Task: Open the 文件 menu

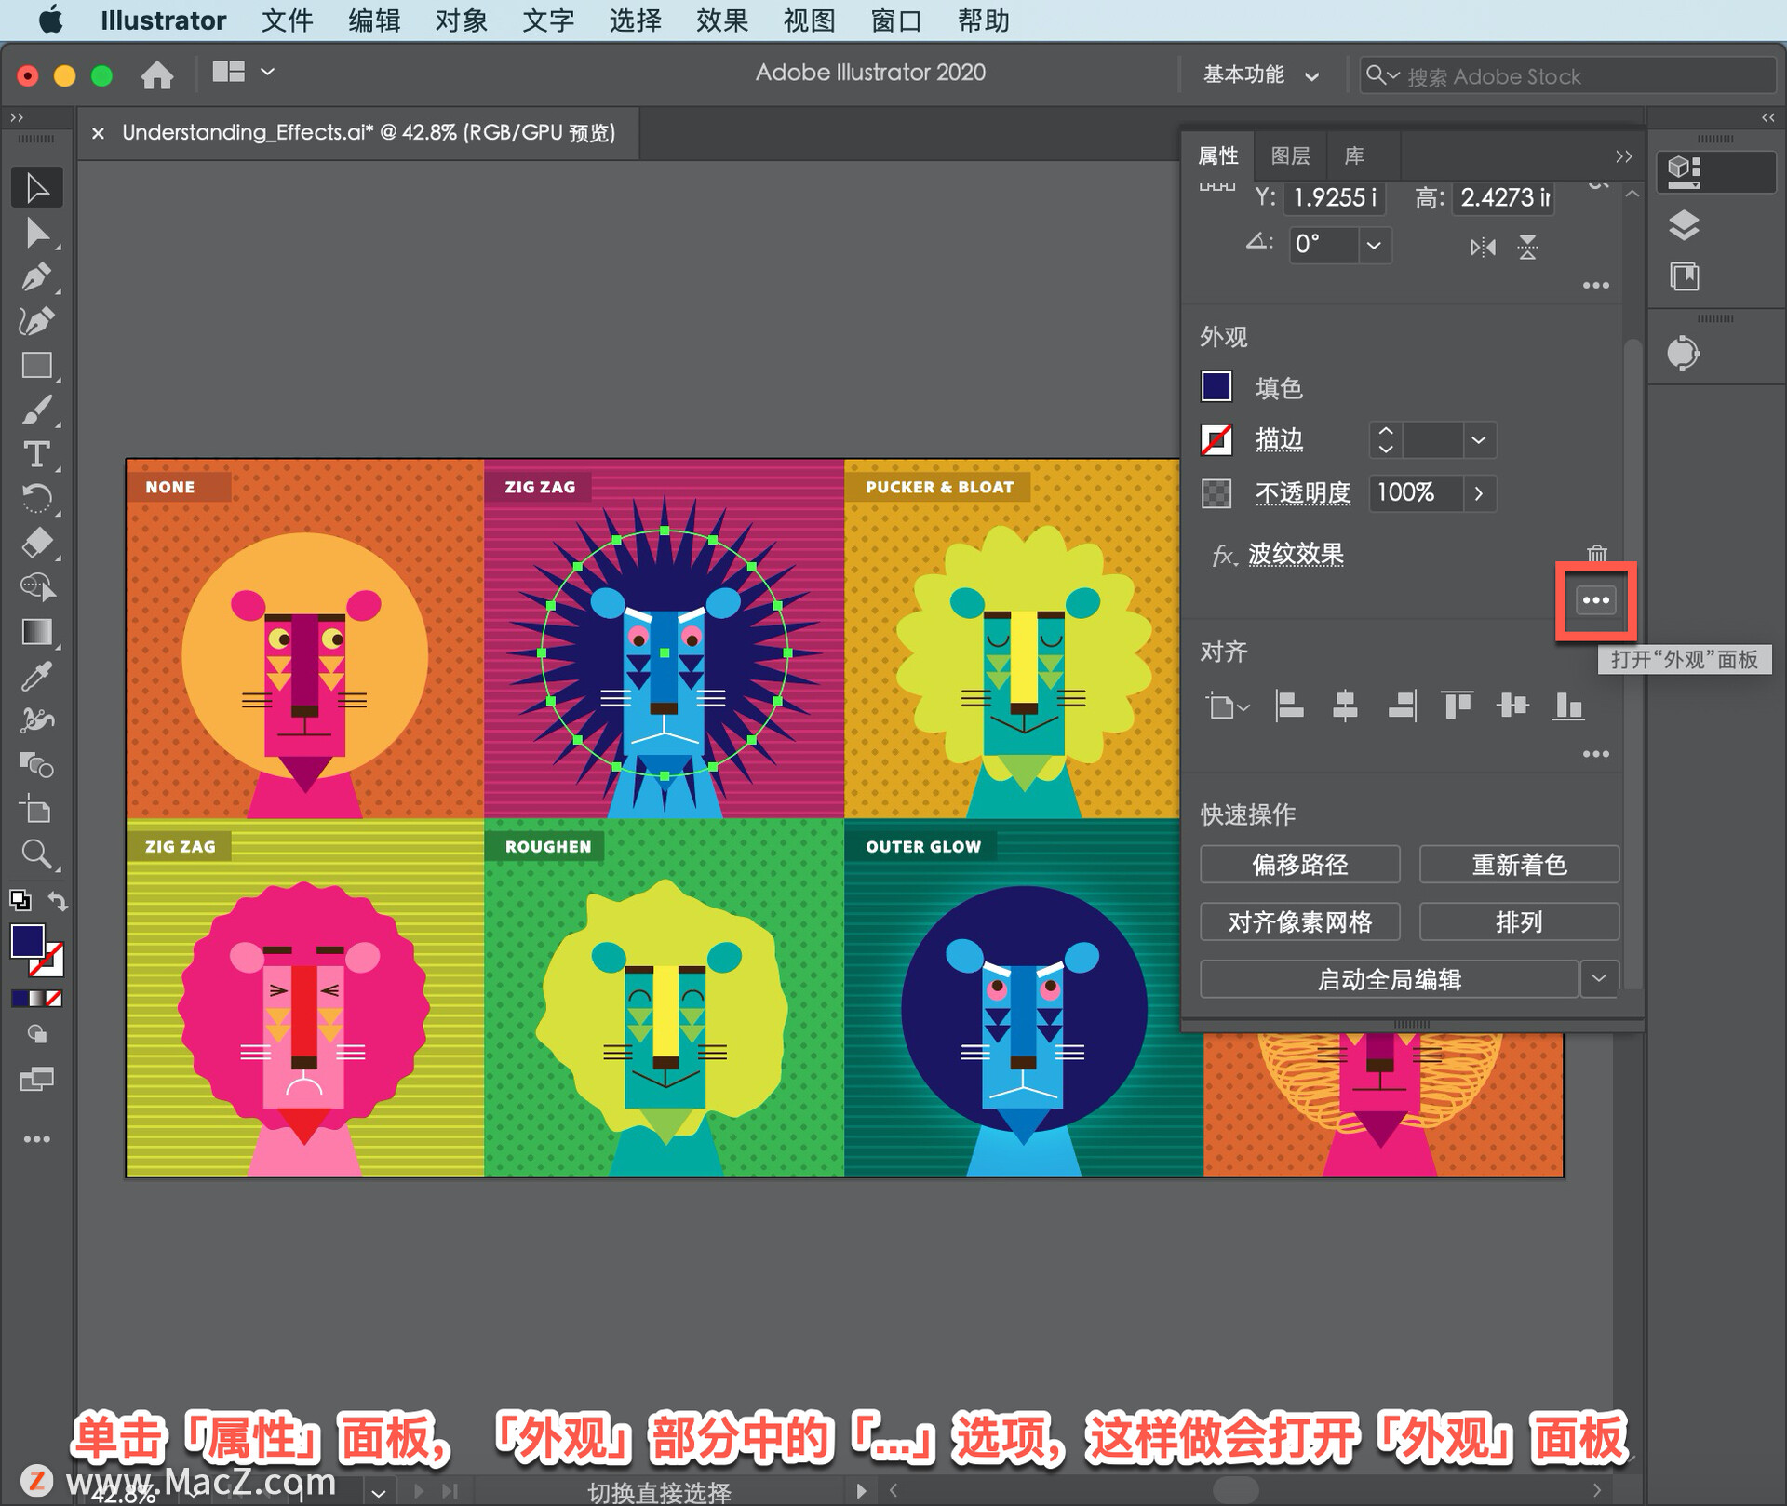Action: click(x=287, y=20)
